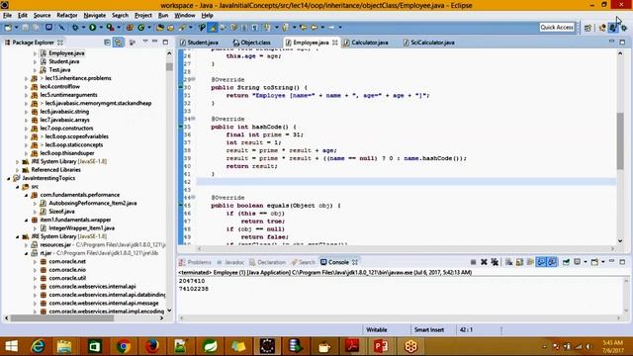Open the Project menu
This screenshot has width=633, height=356.
point(142,16)
